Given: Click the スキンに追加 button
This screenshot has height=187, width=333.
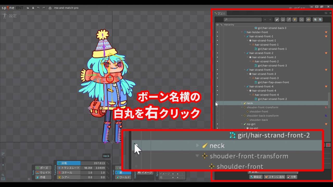Looking at the screenshot, I should pos(274,177).
